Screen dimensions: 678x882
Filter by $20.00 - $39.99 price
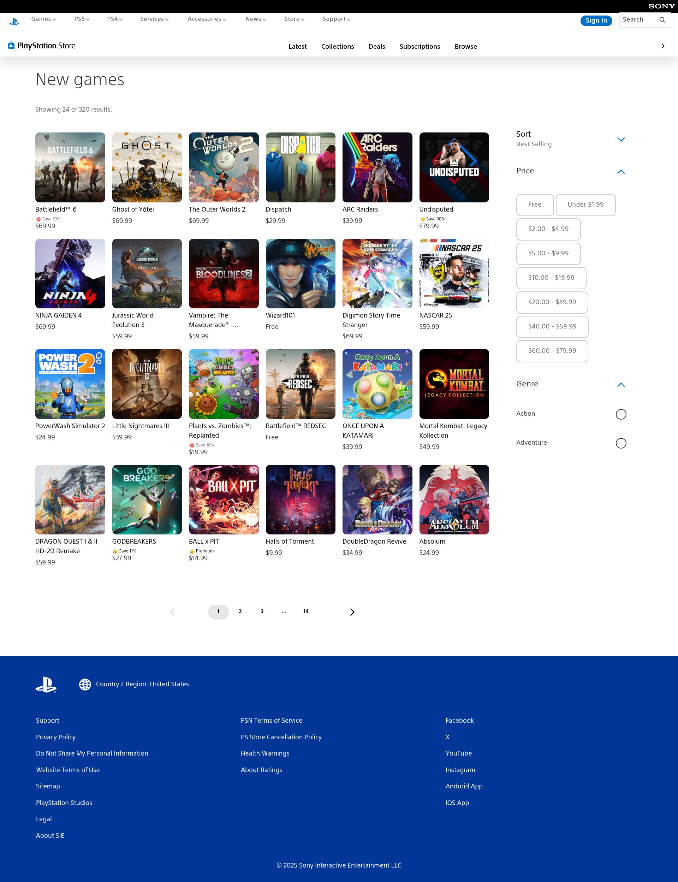pyautogui.click(x=552, y=302)
